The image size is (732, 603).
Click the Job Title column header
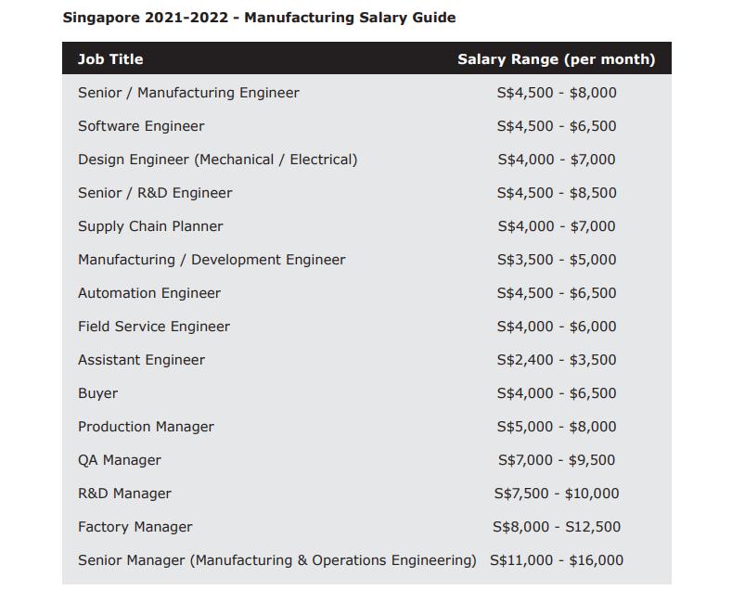tap(110, 59)
